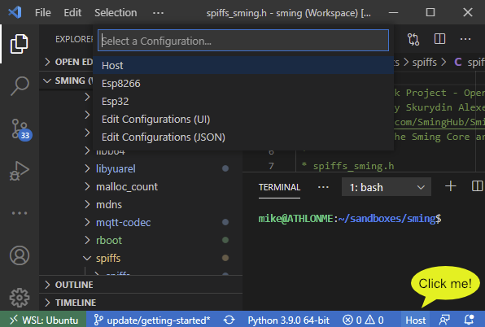Viewport: 485px width, 327px height.
Task: Open feedback icon in status bar
Action: [444, 320]
